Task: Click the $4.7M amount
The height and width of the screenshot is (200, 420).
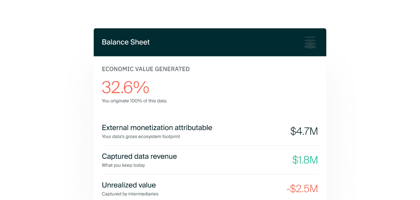Action: pos(304,131)
